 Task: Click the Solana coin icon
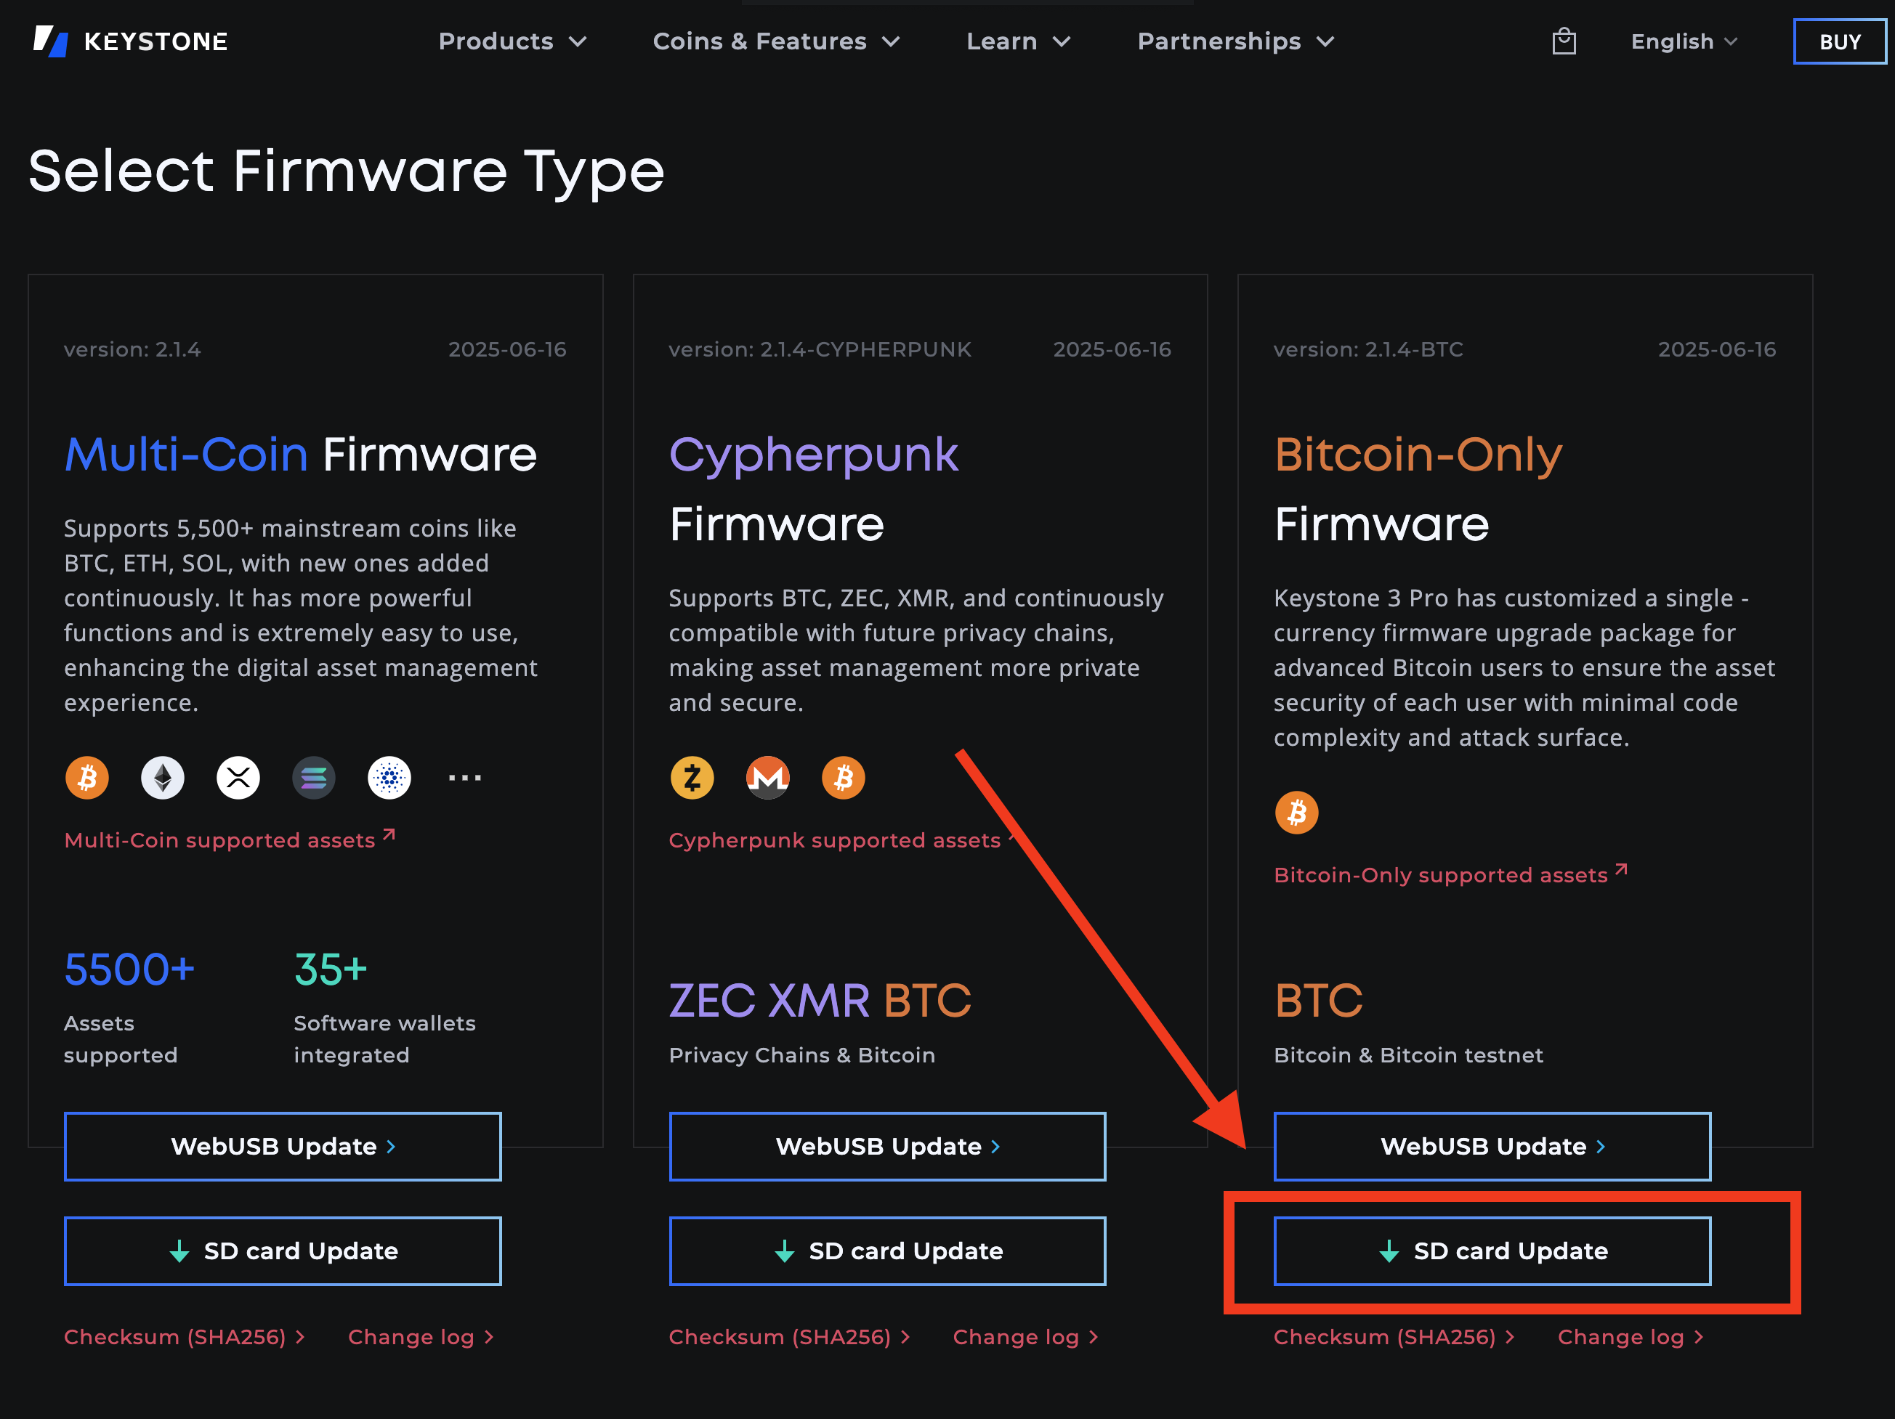coord(314,778)
